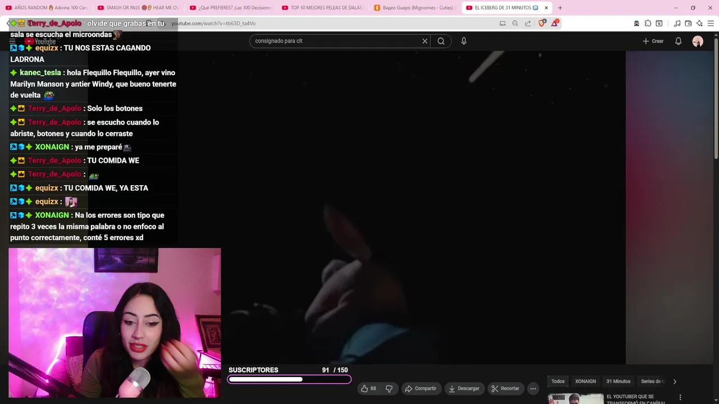Select the Todos filter chip
This screenshot has width=719, height=404.
[558, 382]
